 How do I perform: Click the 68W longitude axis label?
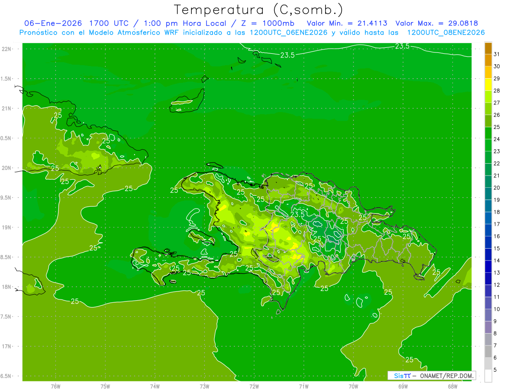click(453, 386)
